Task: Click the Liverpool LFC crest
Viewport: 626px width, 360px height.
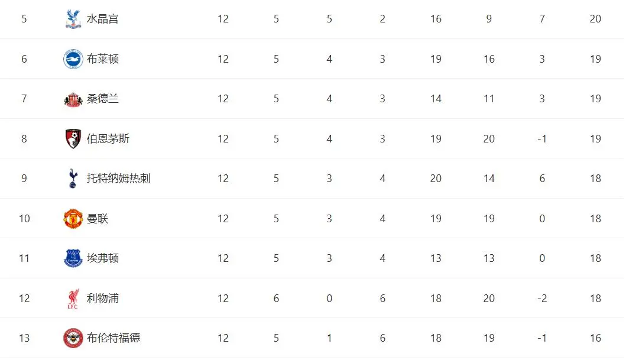Action: click(x=73, y=299)
